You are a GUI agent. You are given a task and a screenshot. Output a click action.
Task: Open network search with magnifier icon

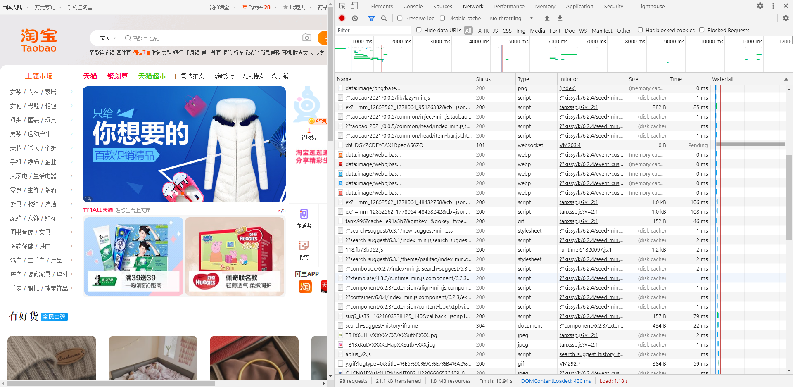[x=384, y=18]
